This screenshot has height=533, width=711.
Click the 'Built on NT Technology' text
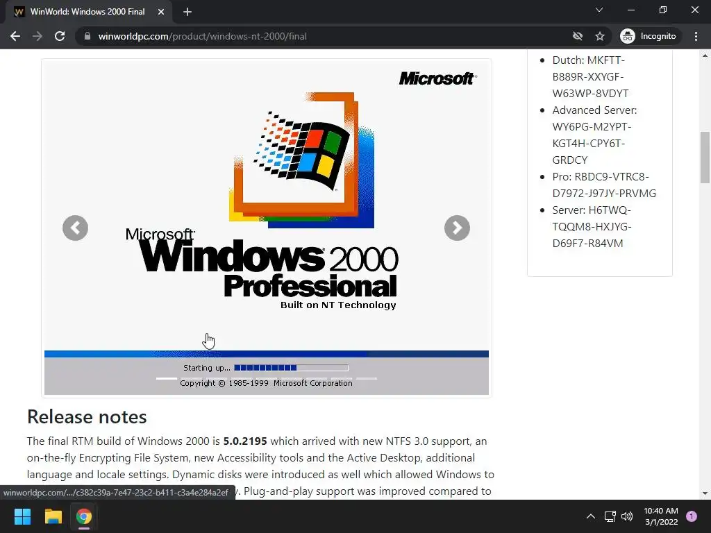point(338,305)
